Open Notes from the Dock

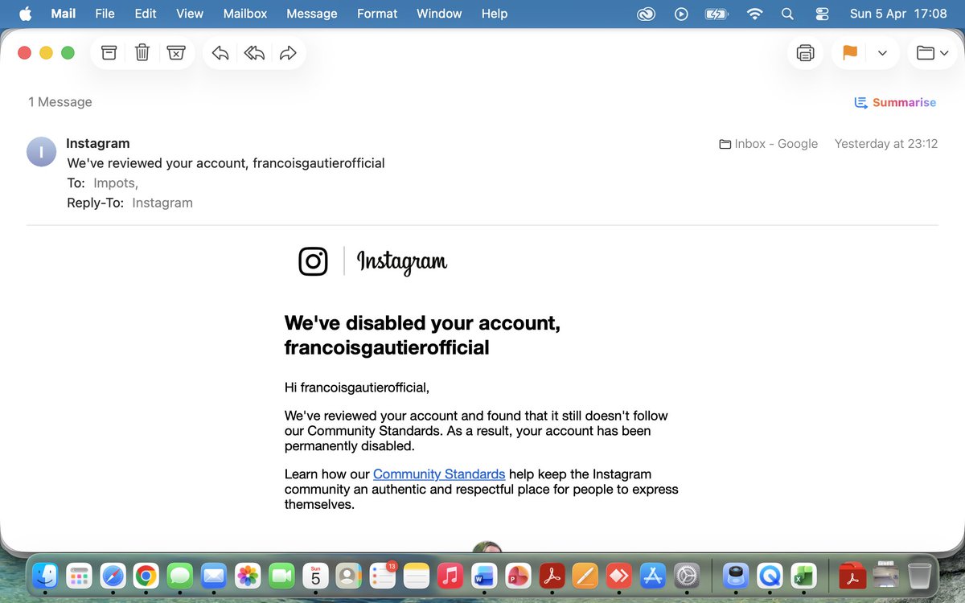click(x=417, y=576)
